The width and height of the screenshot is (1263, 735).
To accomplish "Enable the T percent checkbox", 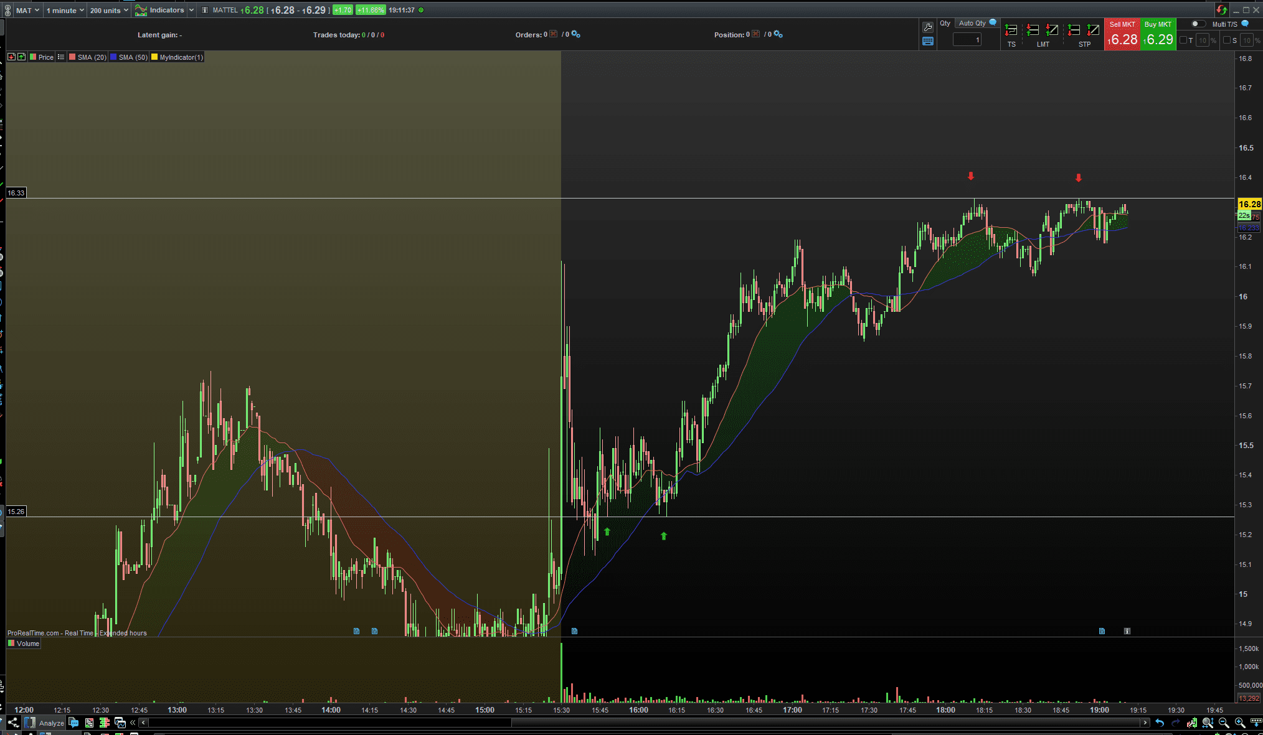I will point(1183,40).
